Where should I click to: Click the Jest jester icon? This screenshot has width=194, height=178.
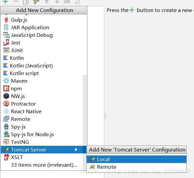tap(6, 43)
